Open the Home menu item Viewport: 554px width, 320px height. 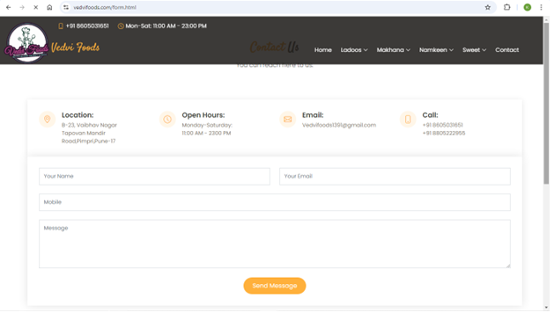(x=323, y=50)
